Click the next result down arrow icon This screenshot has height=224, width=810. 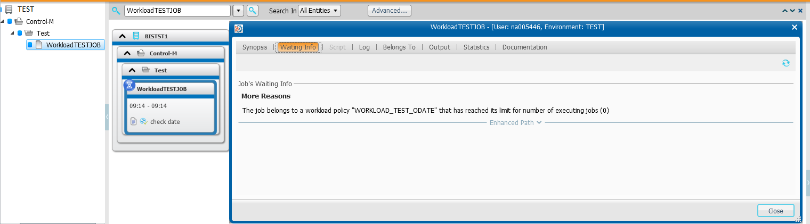tap(792, 11)
